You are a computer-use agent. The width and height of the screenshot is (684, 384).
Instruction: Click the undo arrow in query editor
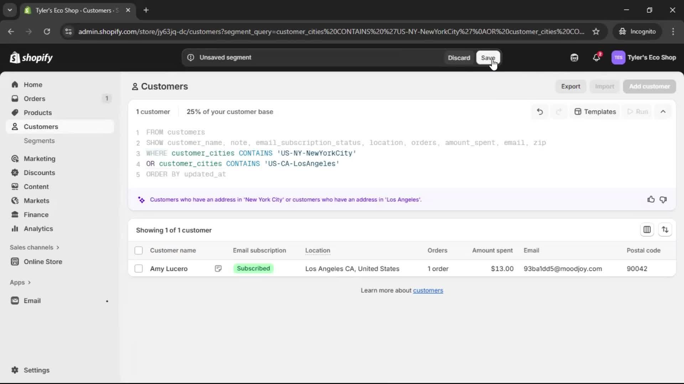[540, 112]
